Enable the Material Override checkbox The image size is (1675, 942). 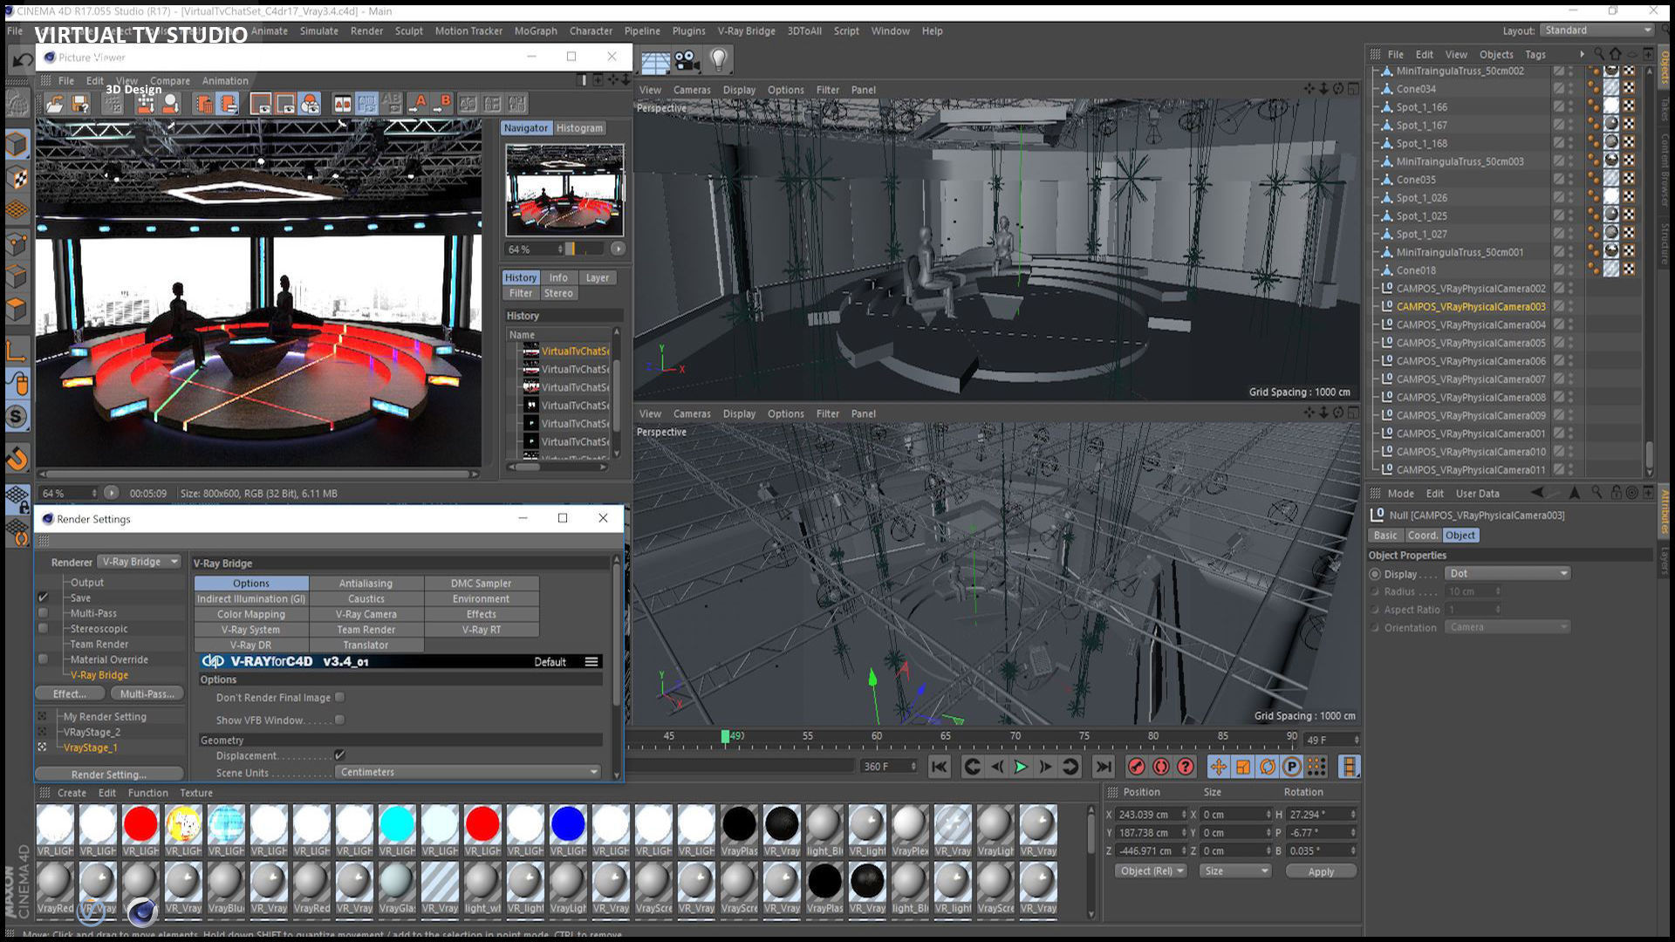(43, 659)
